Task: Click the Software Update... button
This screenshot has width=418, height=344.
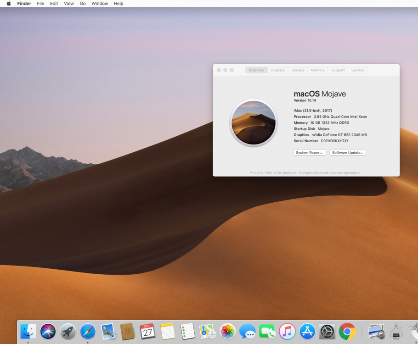Action: point(348,153)
